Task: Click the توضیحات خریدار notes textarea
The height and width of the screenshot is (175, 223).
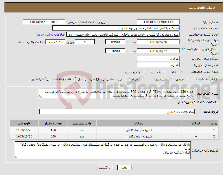Action: pos(103,150)
